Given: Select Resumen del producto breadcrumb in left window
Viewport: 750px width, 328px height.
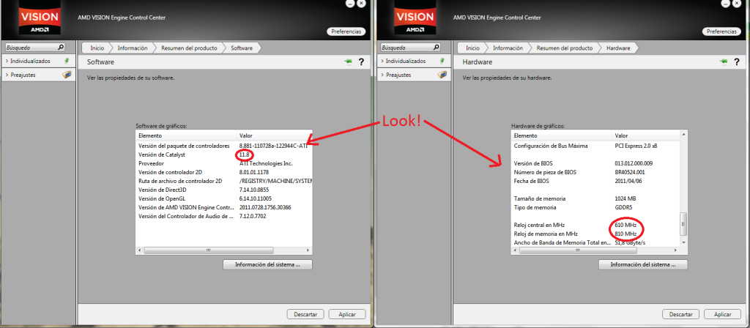Looking at the screenshot, I should point(189,48).
